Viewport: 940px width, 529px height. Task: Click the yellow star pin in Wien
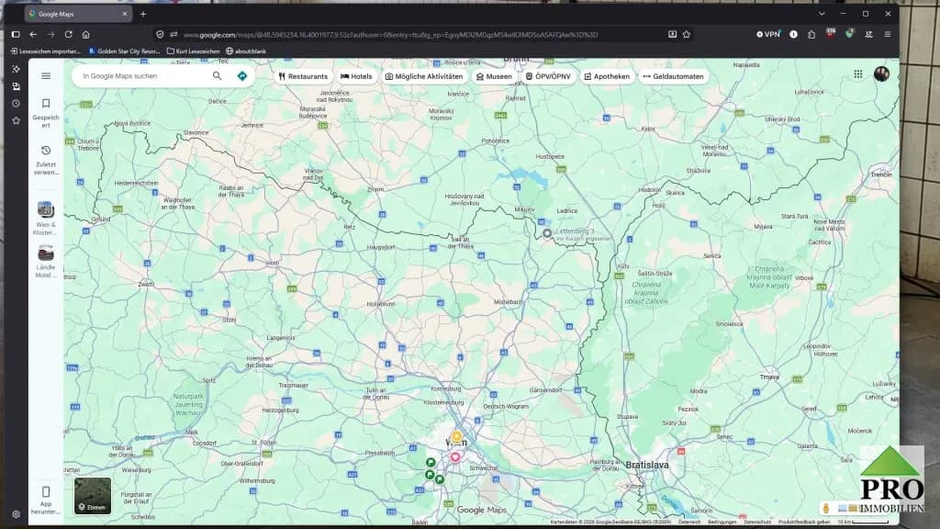pyautogui.click(x=457, y=436)
